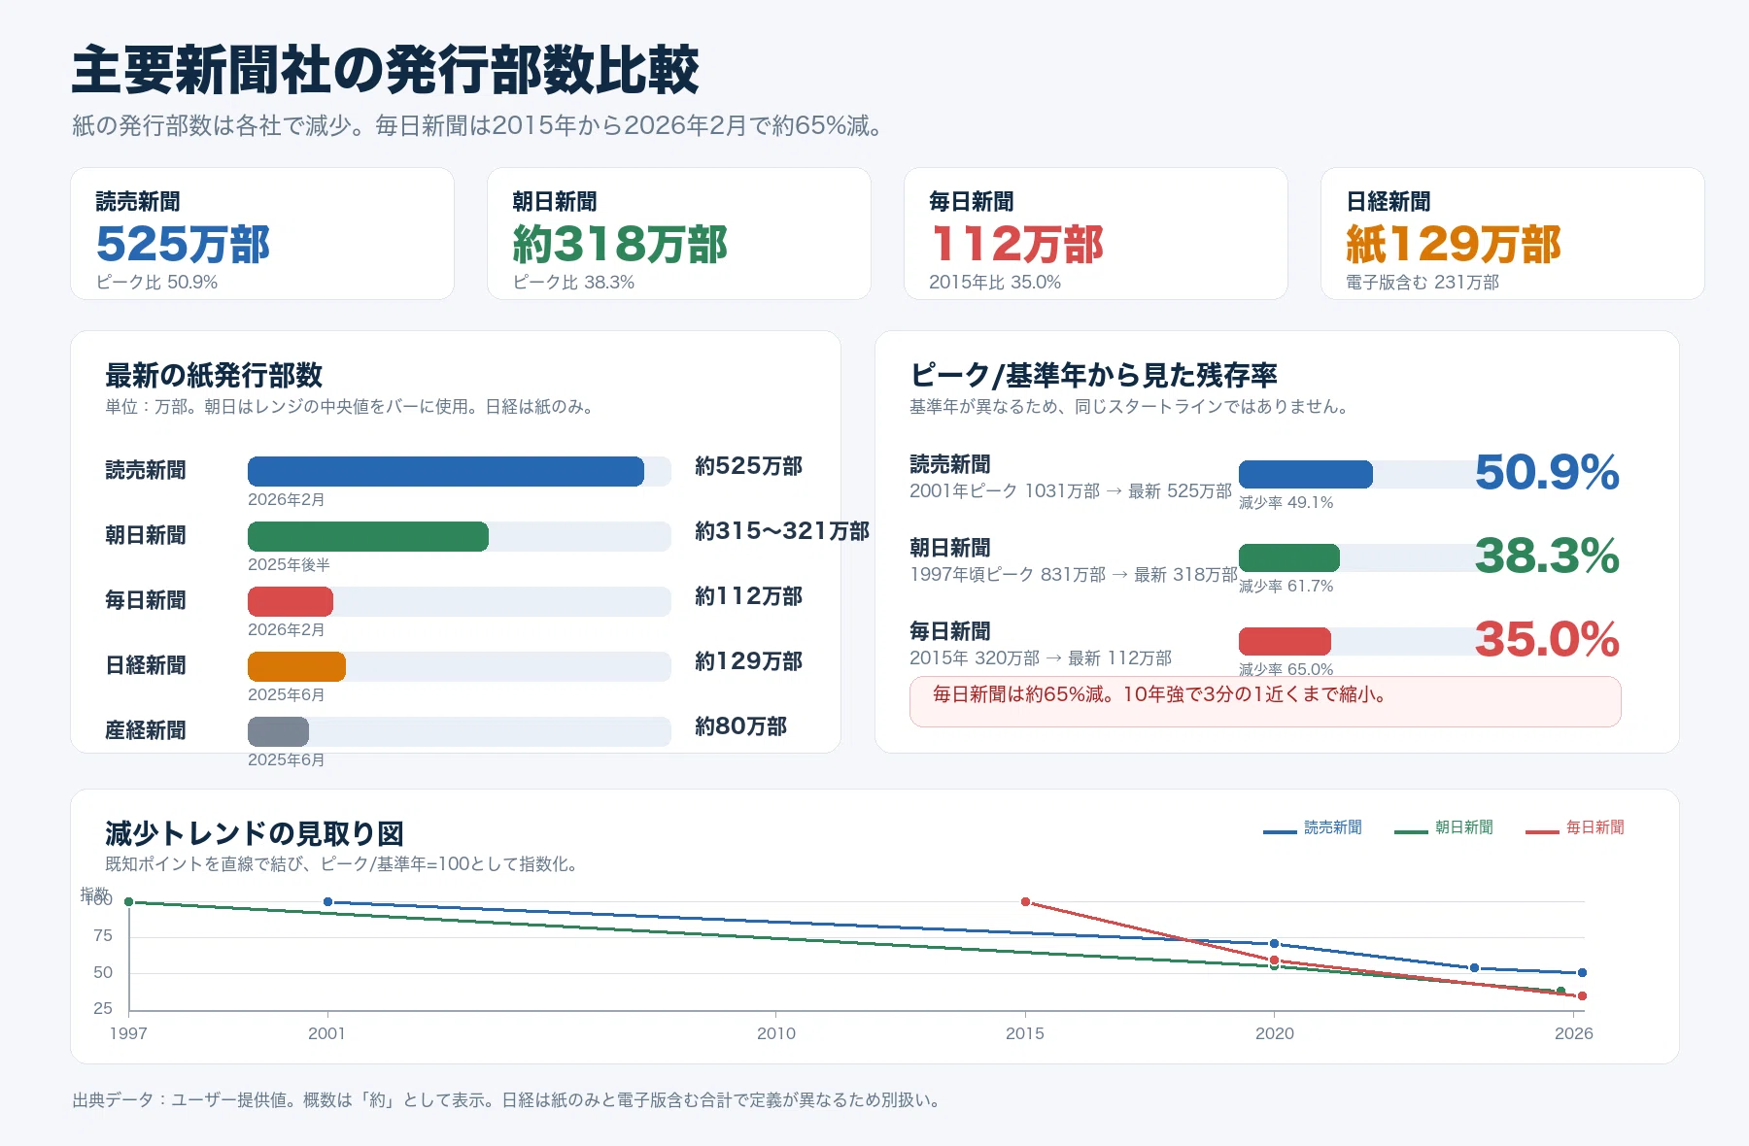Click the 朝日新聞 legend entry
Viewport: 1749px width, 1146px height.
[1444, 827]
